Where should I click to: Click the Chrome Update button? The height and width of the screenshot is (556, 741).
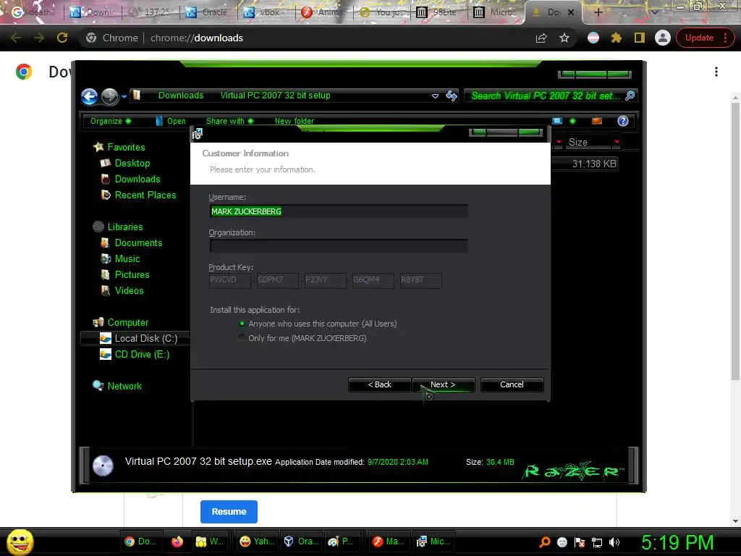coord(705,38)
